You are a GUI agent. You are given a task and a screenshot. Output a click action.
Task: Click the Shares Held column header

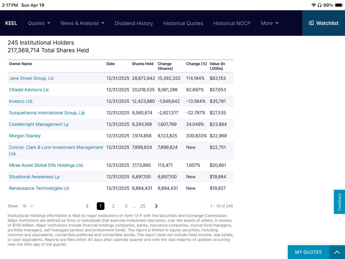[143, 64]
